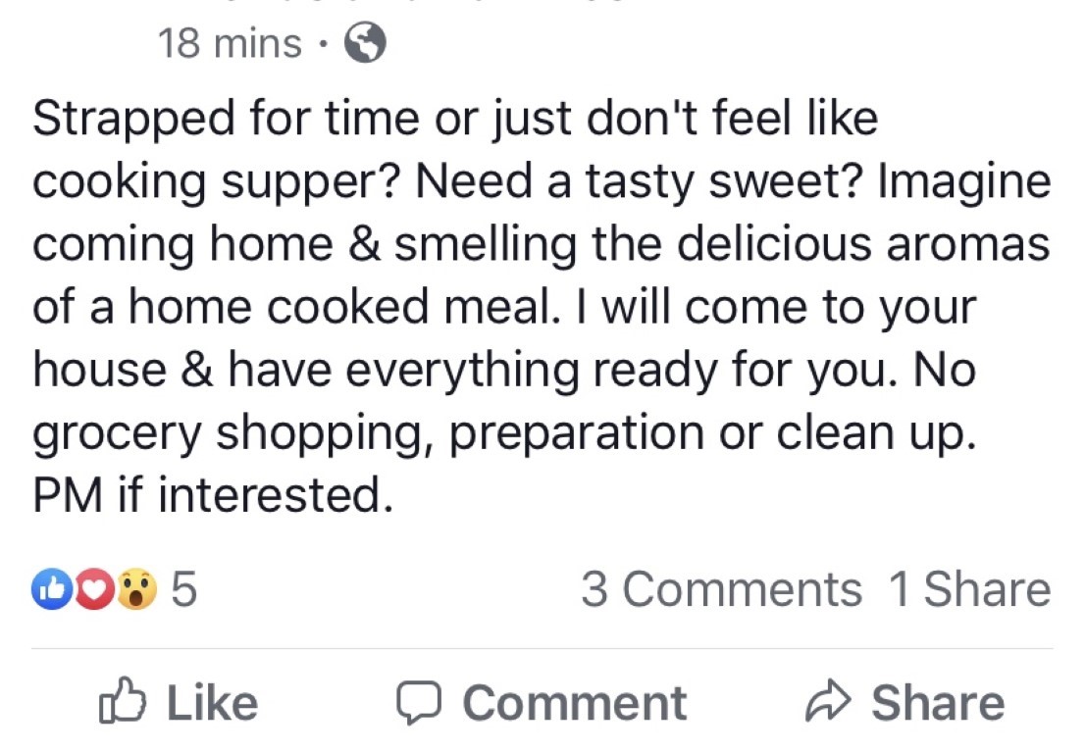Click the speech bubble Comment icon
Viewport: 1085px width, 753px height.
coord(420,702)
